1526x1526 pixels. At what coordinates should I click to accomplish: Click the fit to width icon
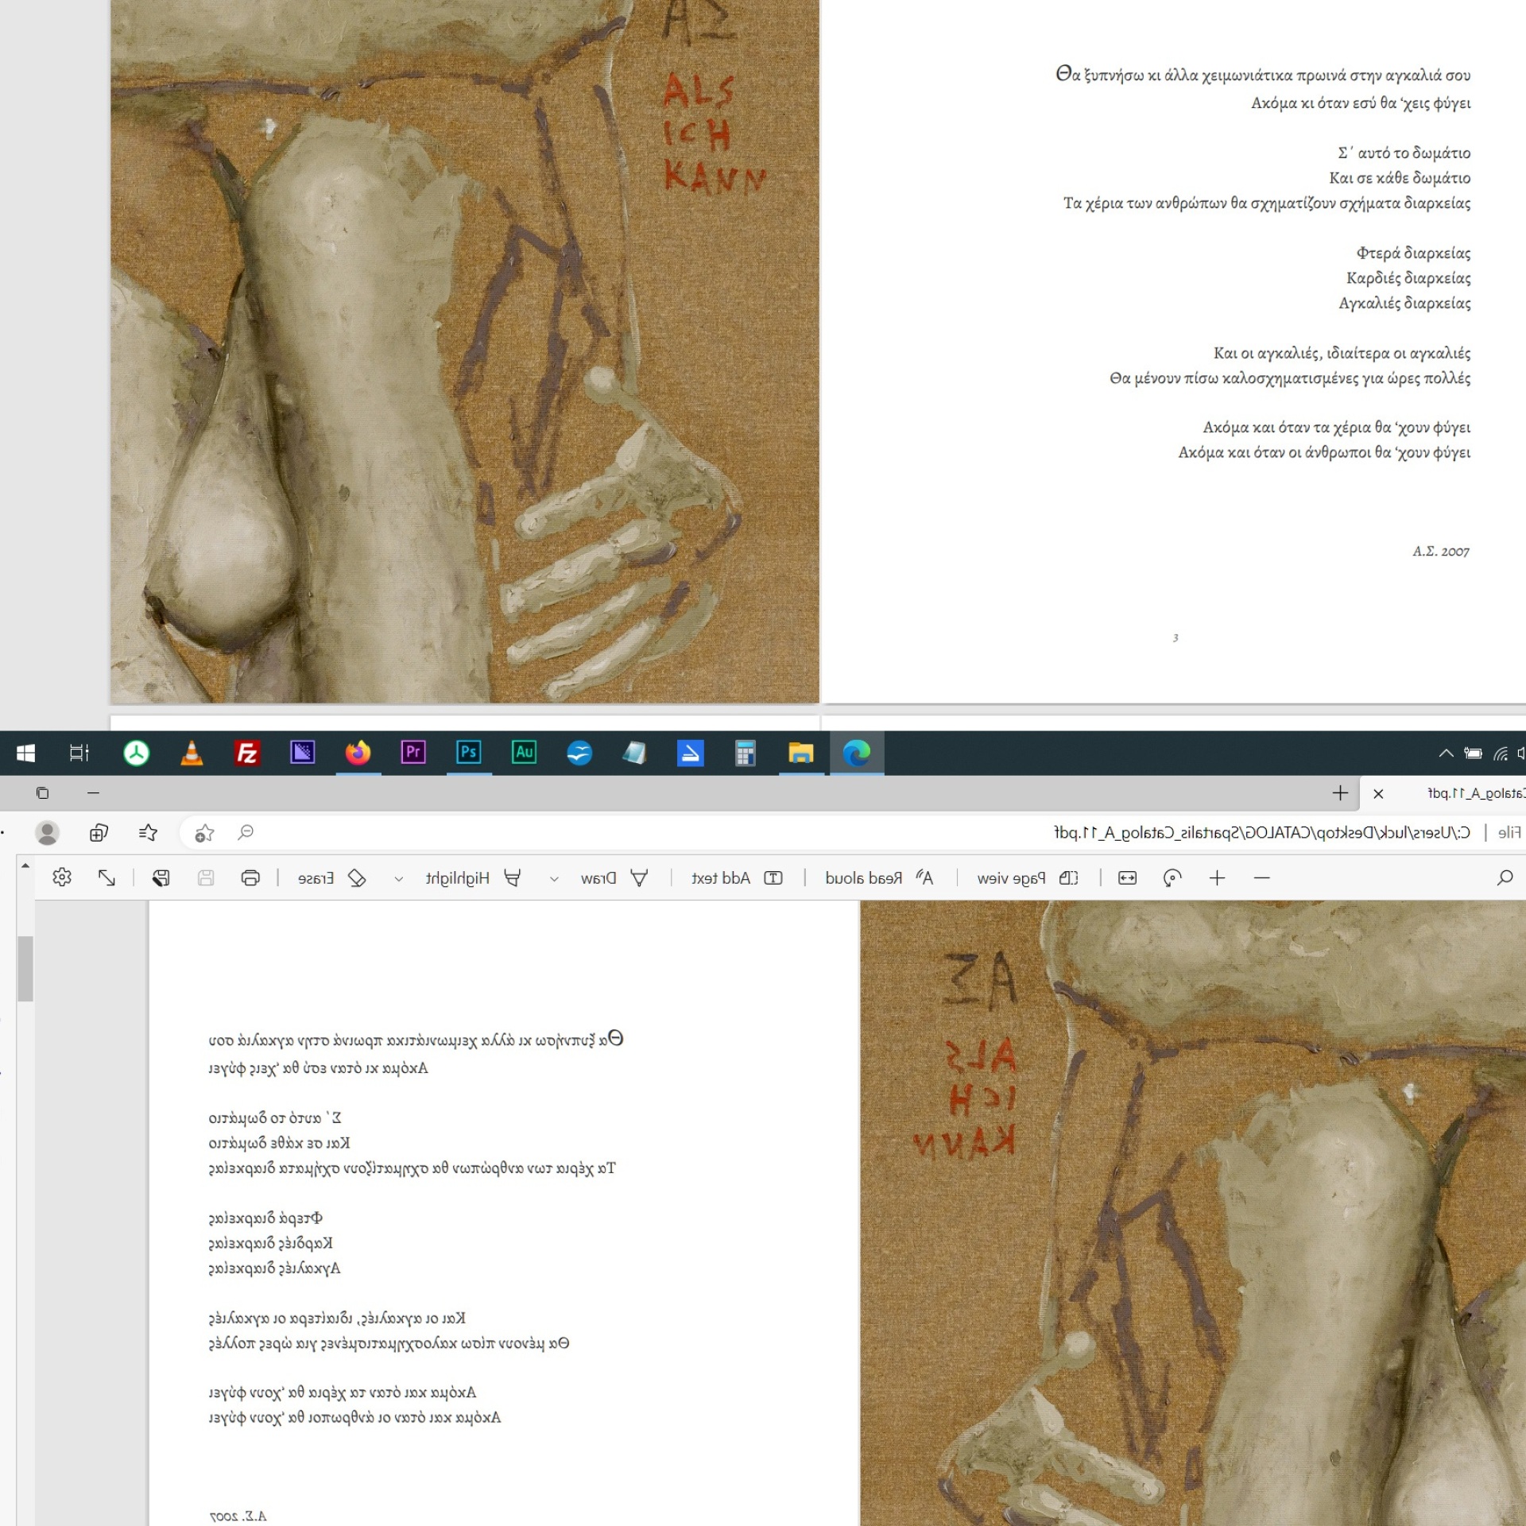pyautogui.click(x=1127, y=877)
